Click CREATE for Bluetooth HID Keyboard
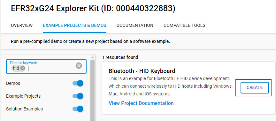 (x=255, y=87)
